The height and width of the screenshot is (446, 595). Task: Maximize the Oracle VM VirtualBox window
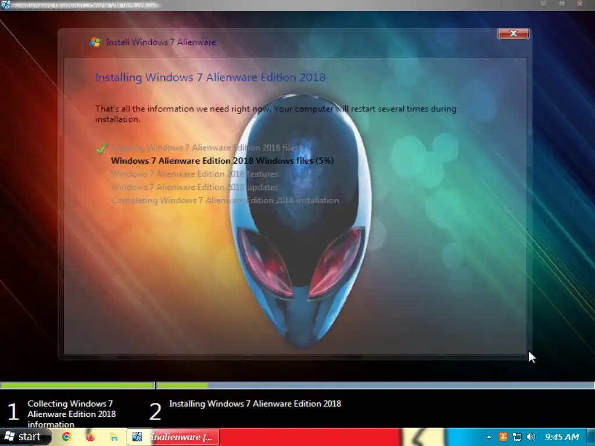pyautogui.click(x=562, y=3)
